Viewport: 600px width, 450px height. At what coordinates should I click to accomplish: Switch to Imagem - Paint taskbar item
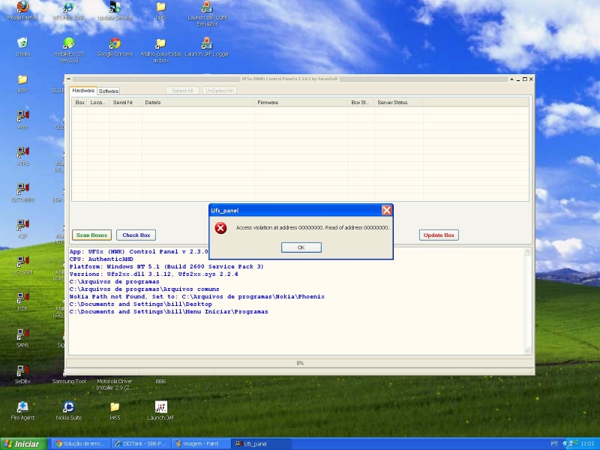coord(201,444)
